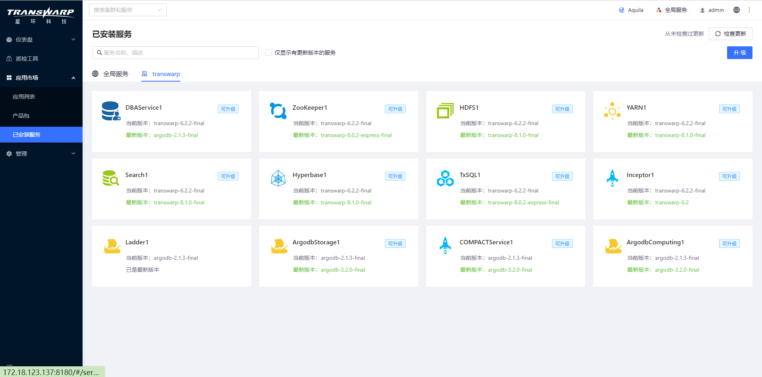Collapse the 应用市场 sidebar chevron
The width and height of the screenshot is (762, 377).
(73, 78)
